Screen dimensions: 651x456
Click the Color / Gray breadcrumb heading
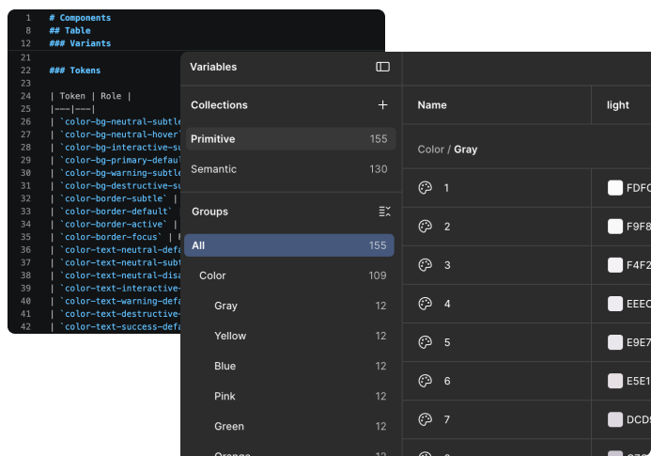[x=447, y=149]
